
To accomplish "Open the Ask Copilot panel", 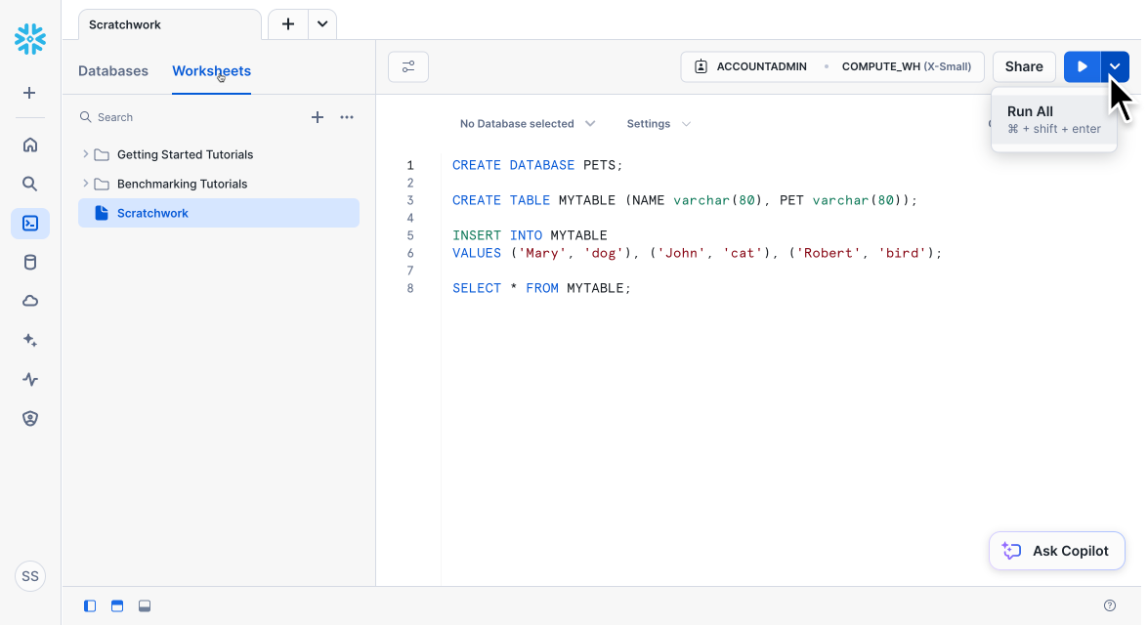I will click(1056, 550).
